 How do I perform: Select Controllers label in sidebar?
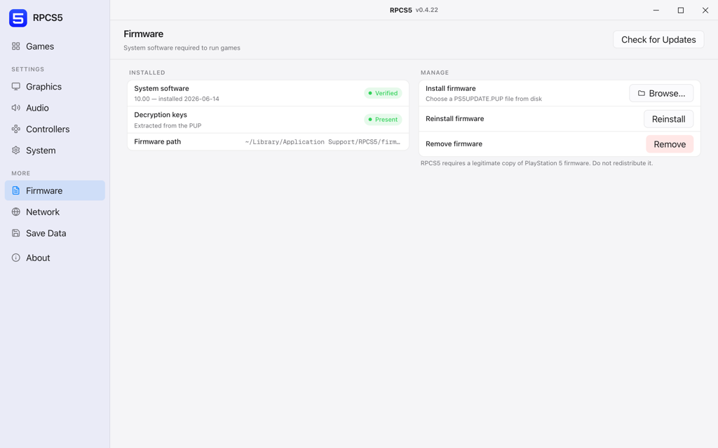pyautogui.click(x=48, y=129)
